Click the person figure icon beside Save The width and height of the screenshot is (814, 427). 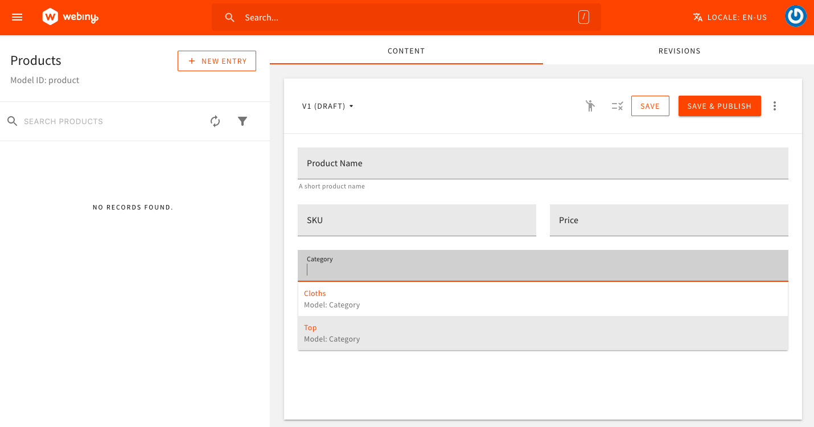tap(590, 106)
